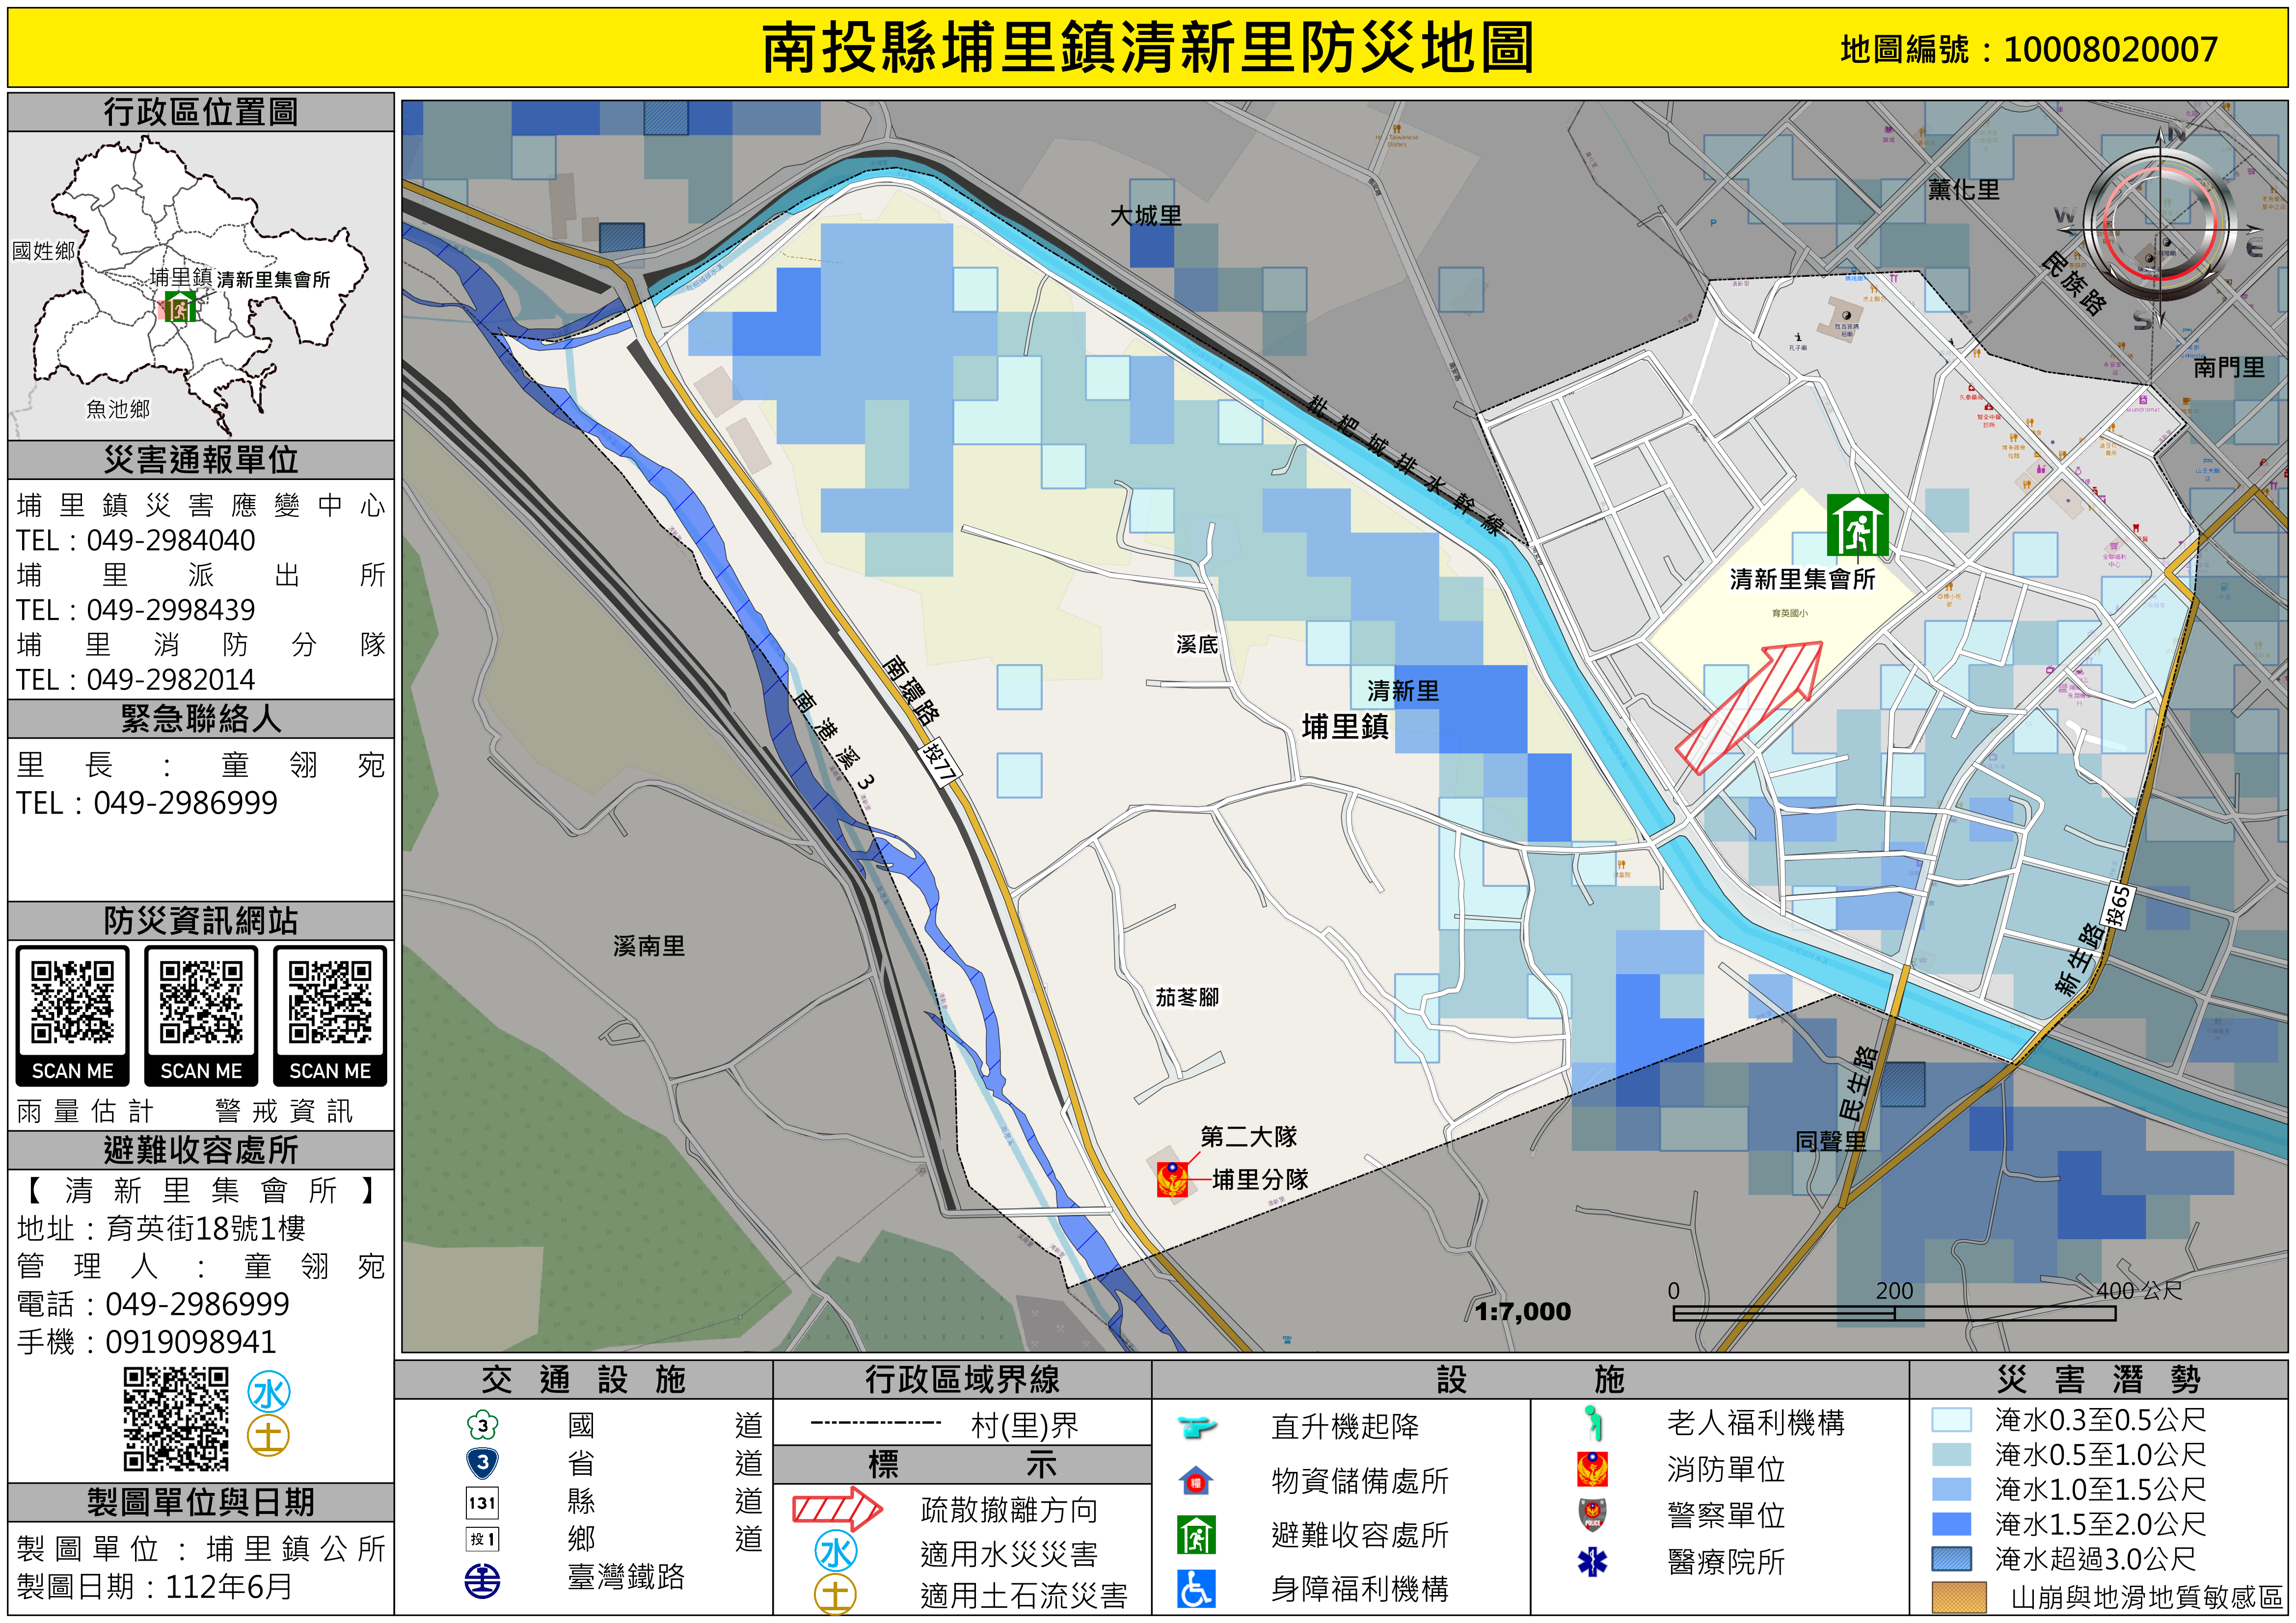Click the first SCAN ME QR code
Image resolution: width=2296 pixels, height=1623 pixels.
pos(72,1003)
